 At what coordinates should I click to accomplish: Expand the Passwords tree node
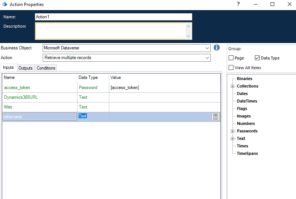pyautogui.click(x=232, y=131)
